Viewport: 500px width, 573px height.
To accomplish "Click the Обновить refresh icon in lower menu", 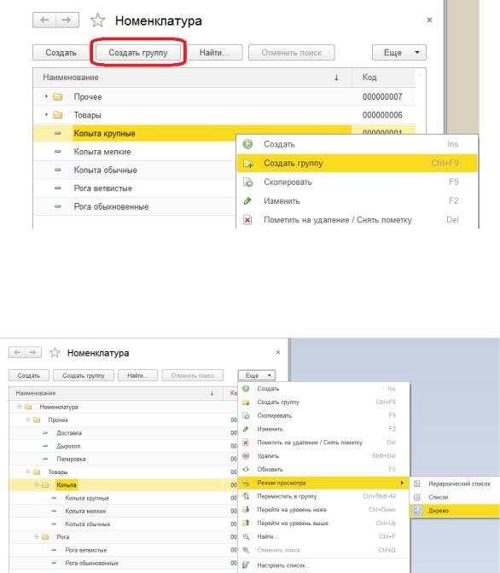I will pos(246,469).
